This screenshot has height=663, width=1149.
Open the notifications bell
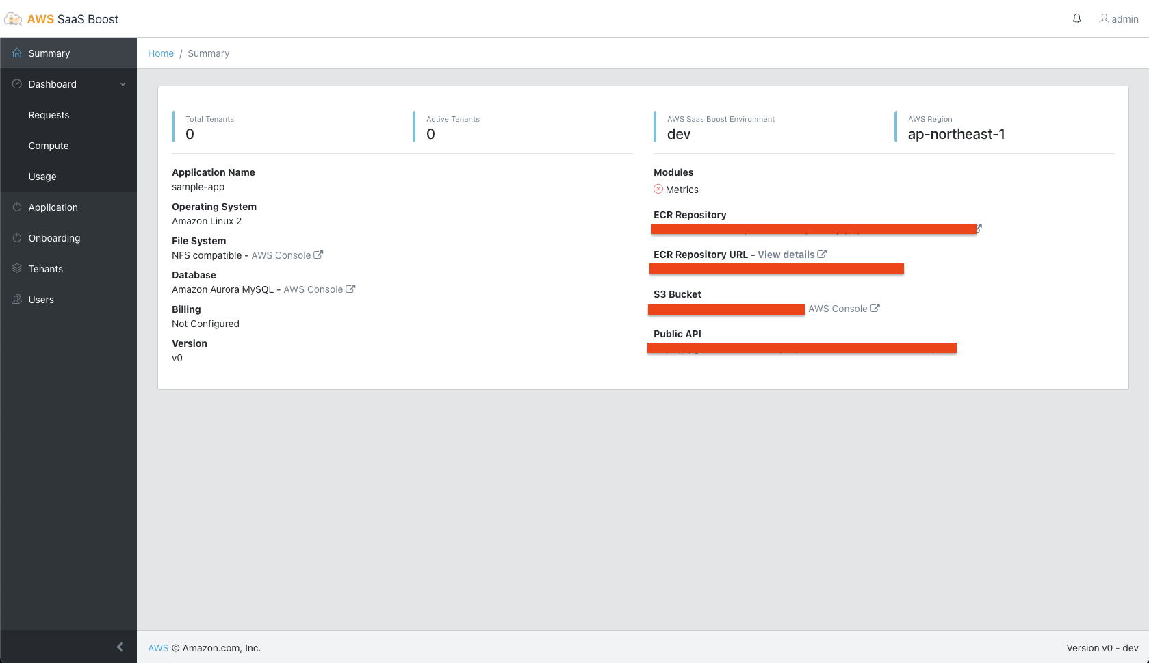point(1076,18)
